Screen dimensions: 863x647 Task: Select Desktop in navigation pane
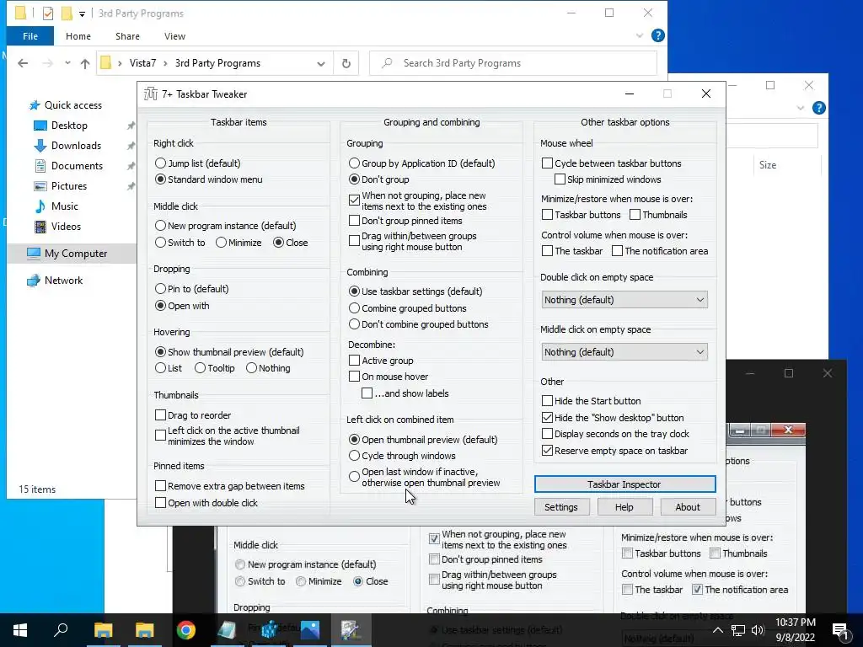pyautogui.click(x=69, y=126)
